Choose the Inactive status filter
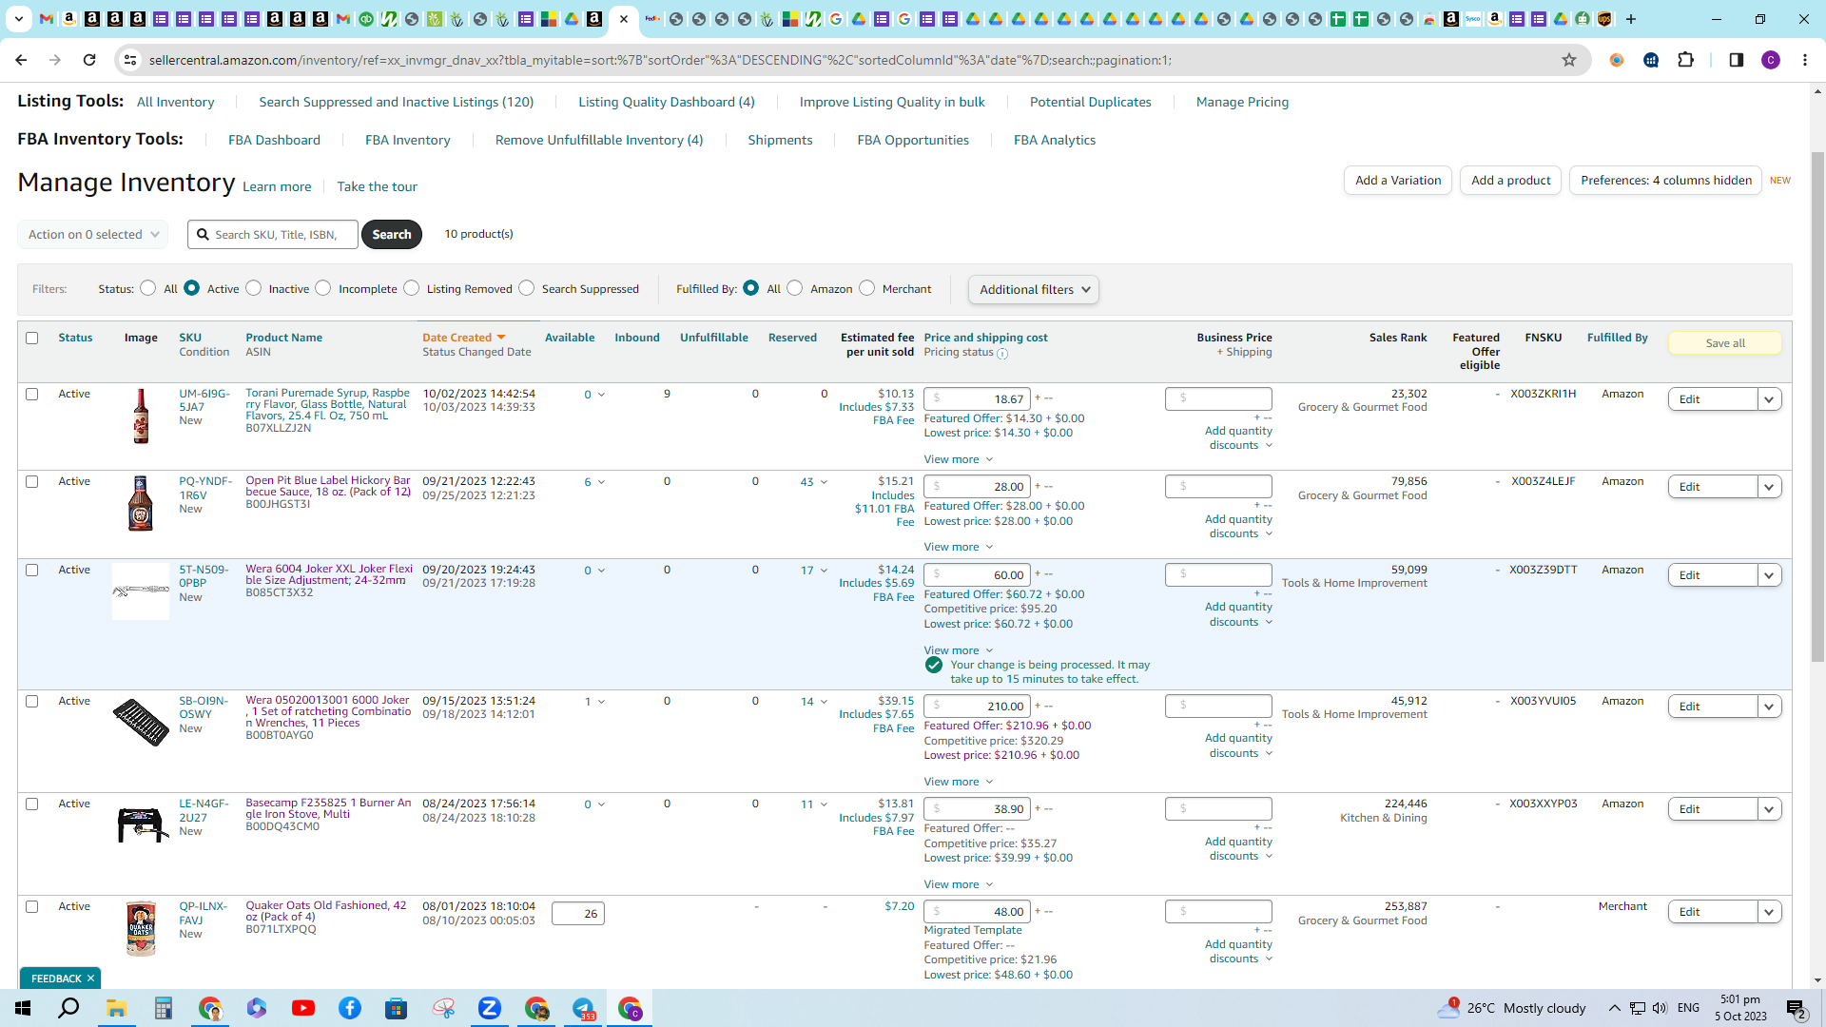Viewport: 1826px width, 1027px height. (254, 288)
